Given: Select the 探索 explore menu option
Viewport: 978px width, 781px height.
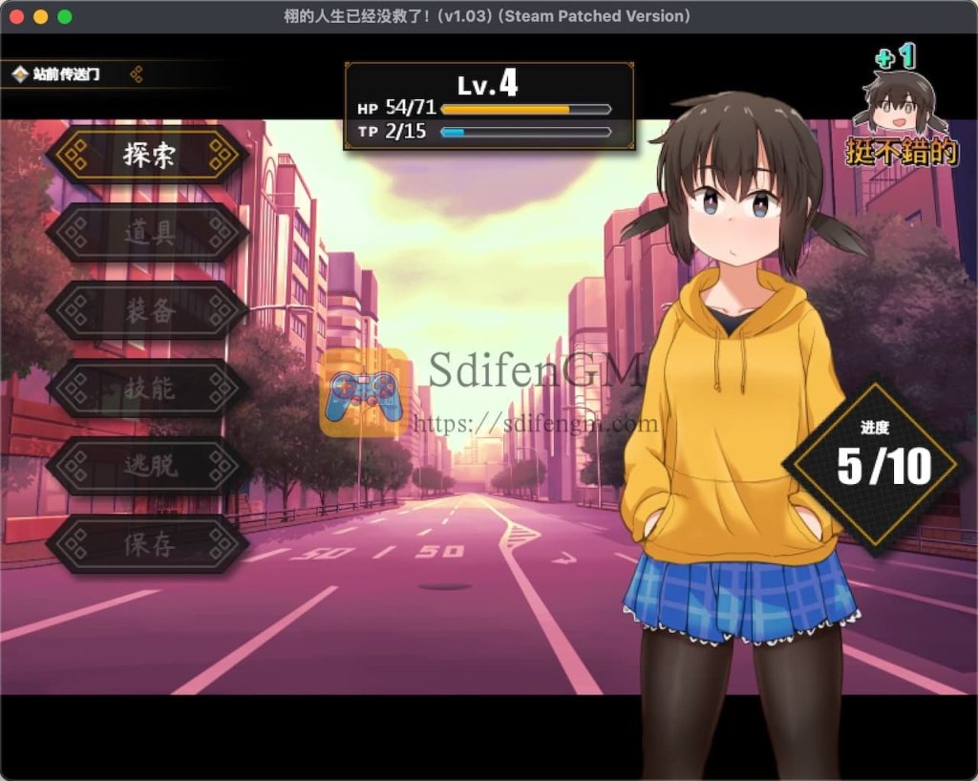Looking at the screenshot, I should [147, 155].
